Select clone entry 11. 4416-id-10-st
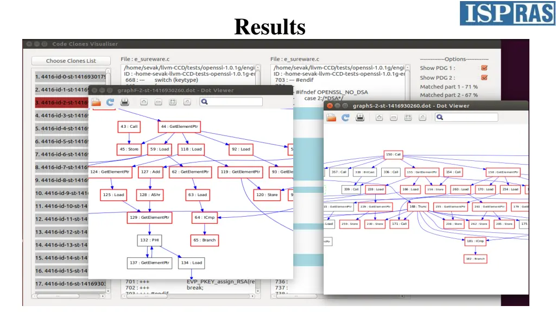This screenshot has width=556, height=312. pyautogui.click(x=62, y=206)
